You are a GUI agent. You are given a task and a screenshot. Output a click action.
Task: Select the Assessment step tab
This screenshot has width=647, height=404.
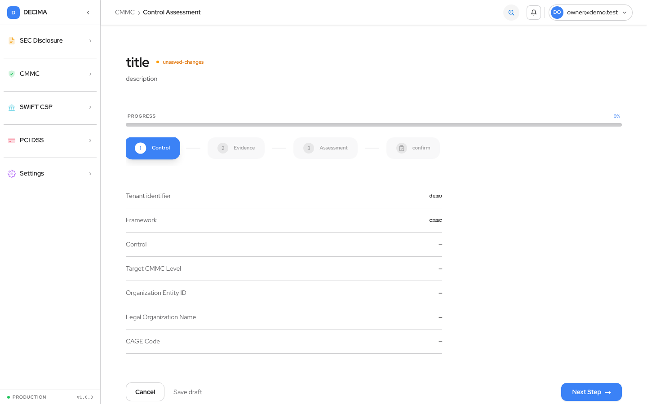pos(325,148)
